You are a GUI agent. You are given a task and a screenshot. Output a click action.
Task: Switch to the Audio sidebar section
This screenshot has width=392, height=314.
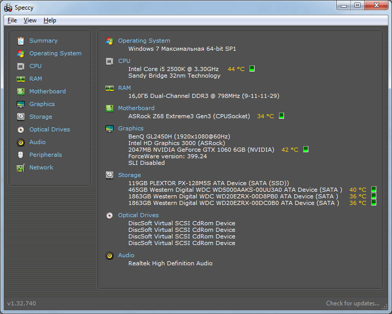(38, 142)
